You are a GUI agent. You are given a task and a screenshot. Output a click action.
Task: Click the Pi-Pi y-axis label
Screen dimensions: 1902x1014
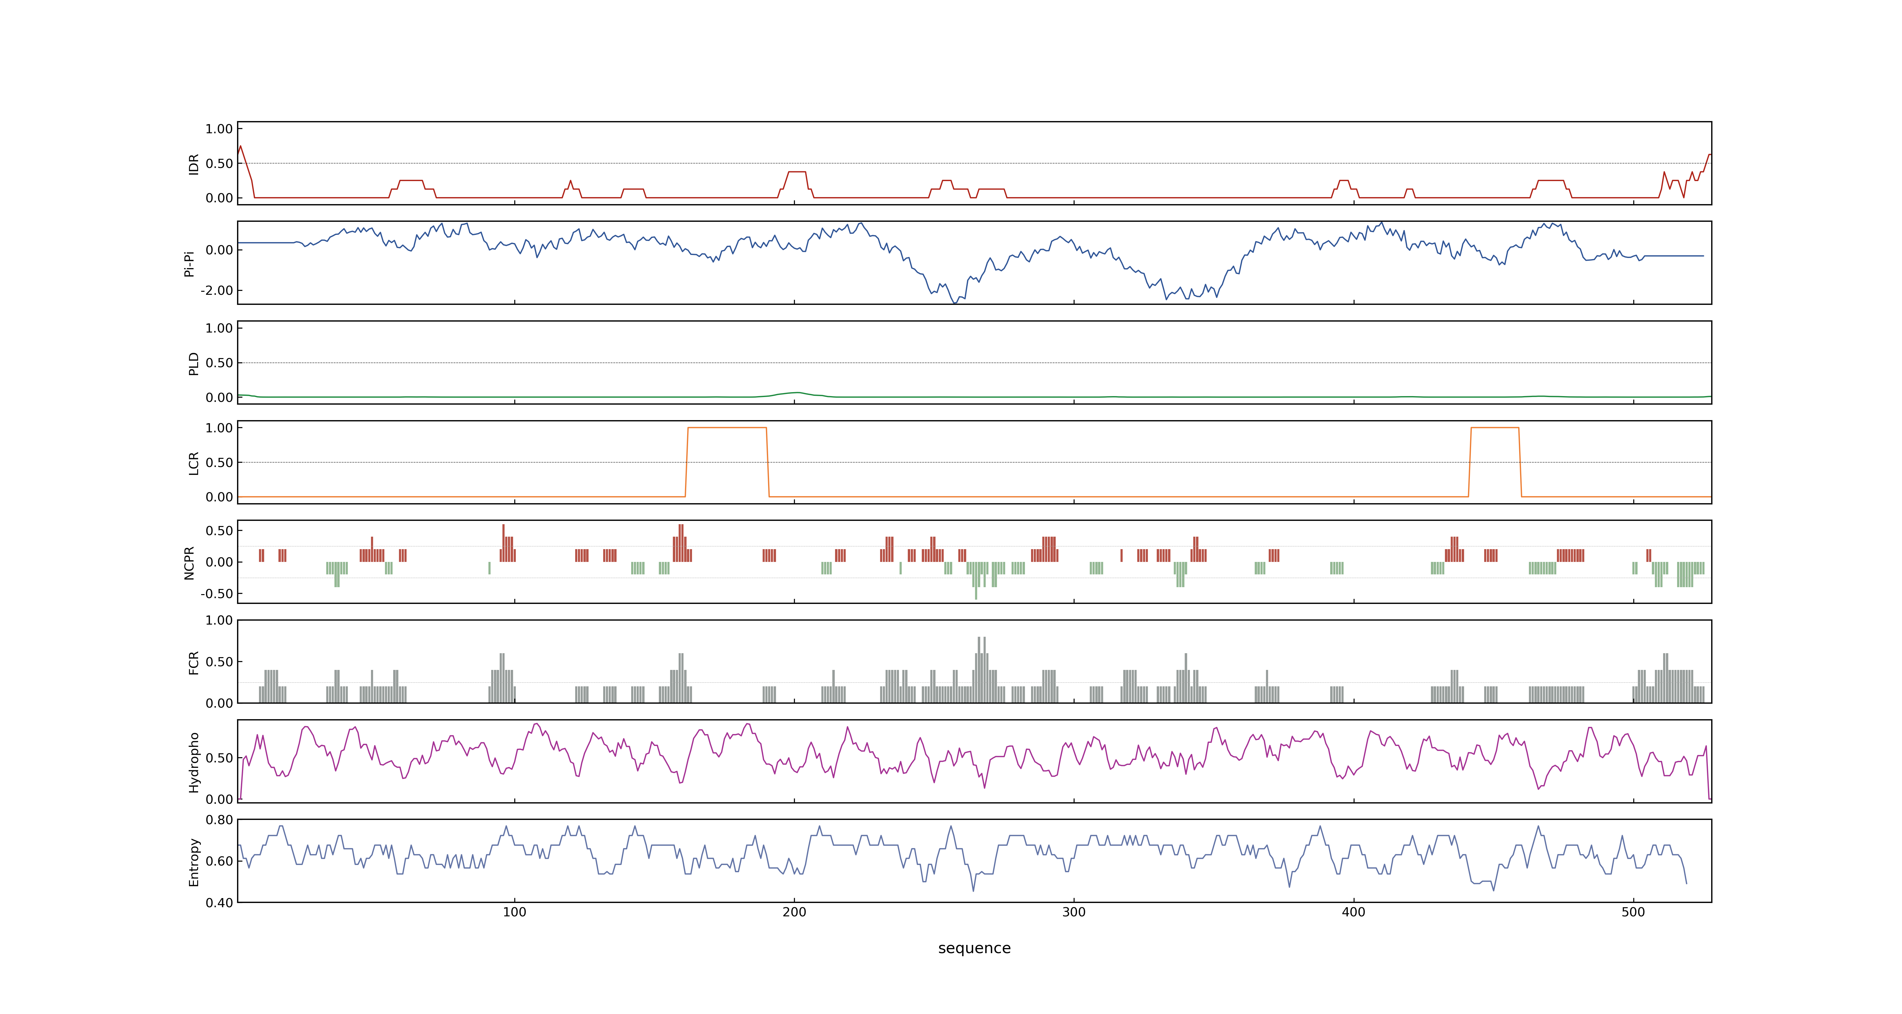pos(189,263)
